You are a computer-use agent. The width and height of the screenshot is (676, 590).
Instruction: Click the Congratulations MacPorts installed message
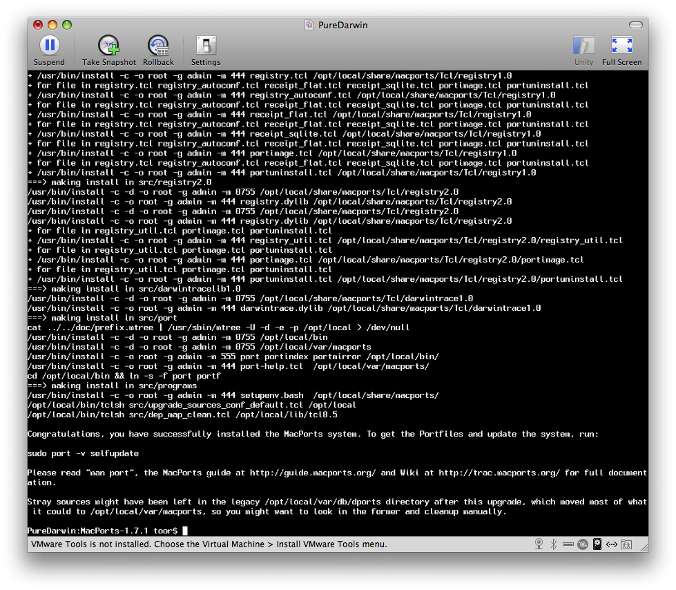click(x=313, y=434)
